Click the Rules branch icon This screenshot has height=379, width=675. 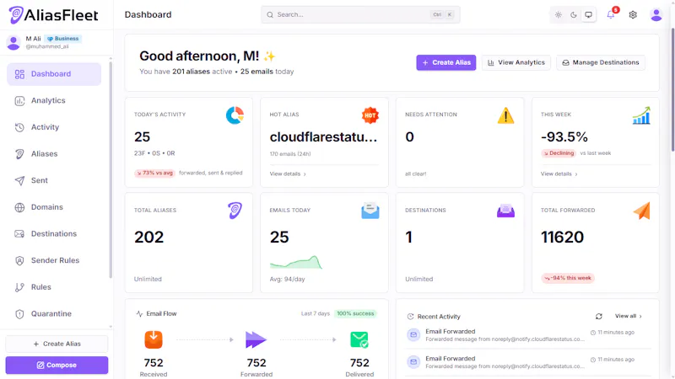19,287
